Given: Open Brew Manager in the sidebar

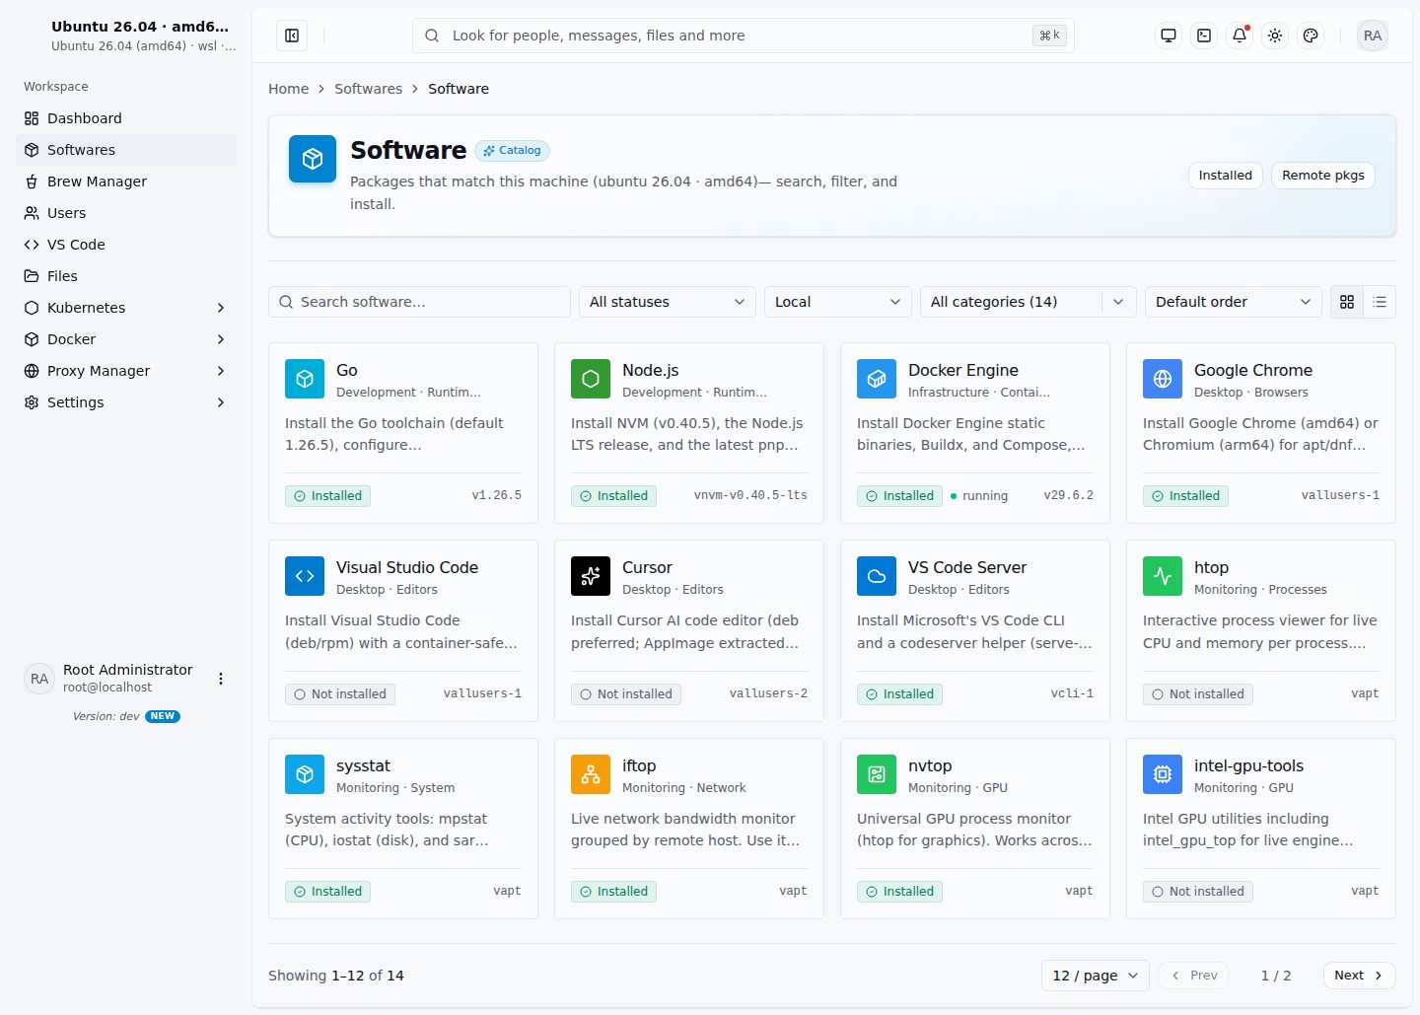Looking at the screenshot, I should coord(126,181).
